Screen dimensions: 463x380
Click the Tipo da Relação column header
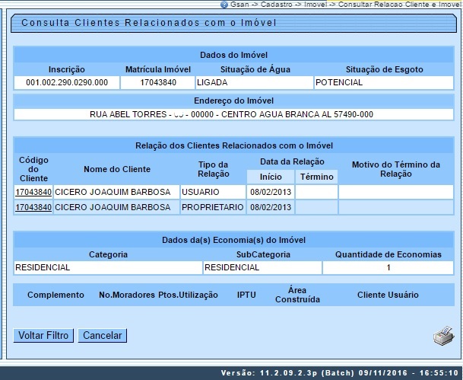213,170
